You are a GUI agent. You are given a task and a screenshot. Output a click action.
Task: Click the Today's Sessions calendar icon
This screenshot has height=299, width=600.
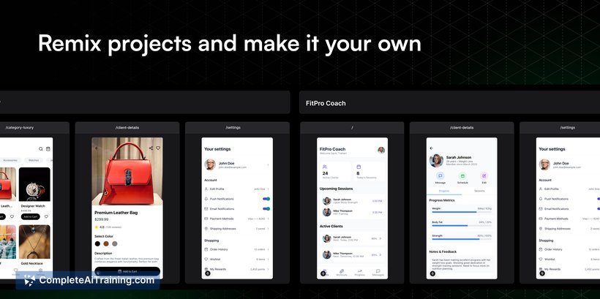(359, 167)
